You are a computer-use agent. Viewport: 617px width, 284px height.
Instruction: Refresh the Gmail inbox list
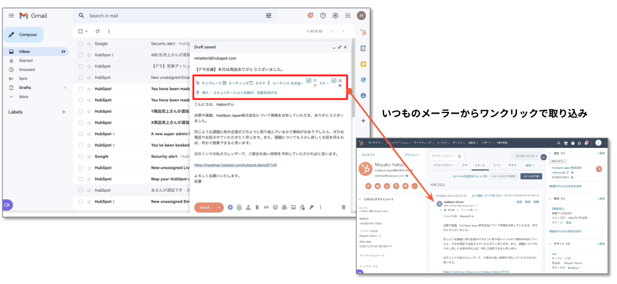(x=97, y=31)
